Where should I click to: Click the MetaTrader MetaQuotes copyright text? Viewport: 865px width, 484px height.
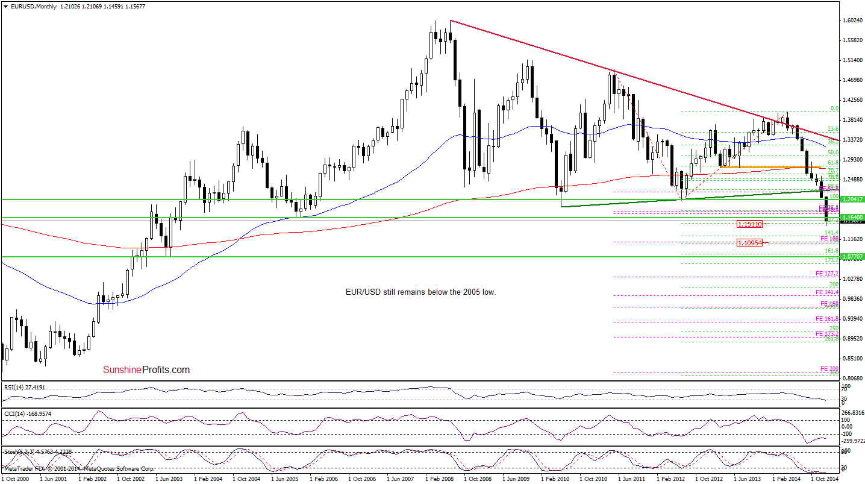(x=78, y=468)
